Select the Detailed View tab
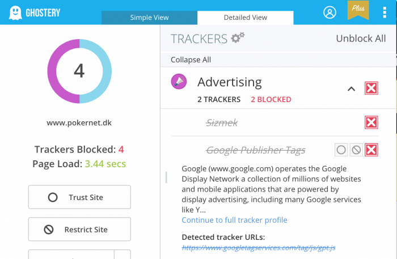The height and width of the screenshot is (259, 397). point(246,18)
